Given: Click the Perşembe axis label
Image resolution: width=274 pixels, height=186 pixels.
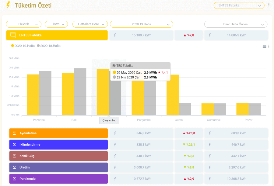Looking at the screenshot, I should (144, 120).
